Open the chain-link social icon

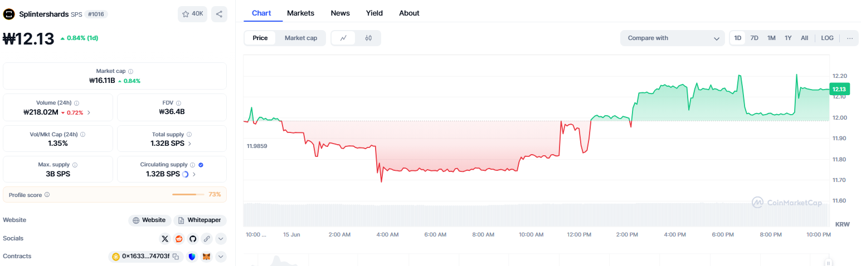click(x=207, y=239)
